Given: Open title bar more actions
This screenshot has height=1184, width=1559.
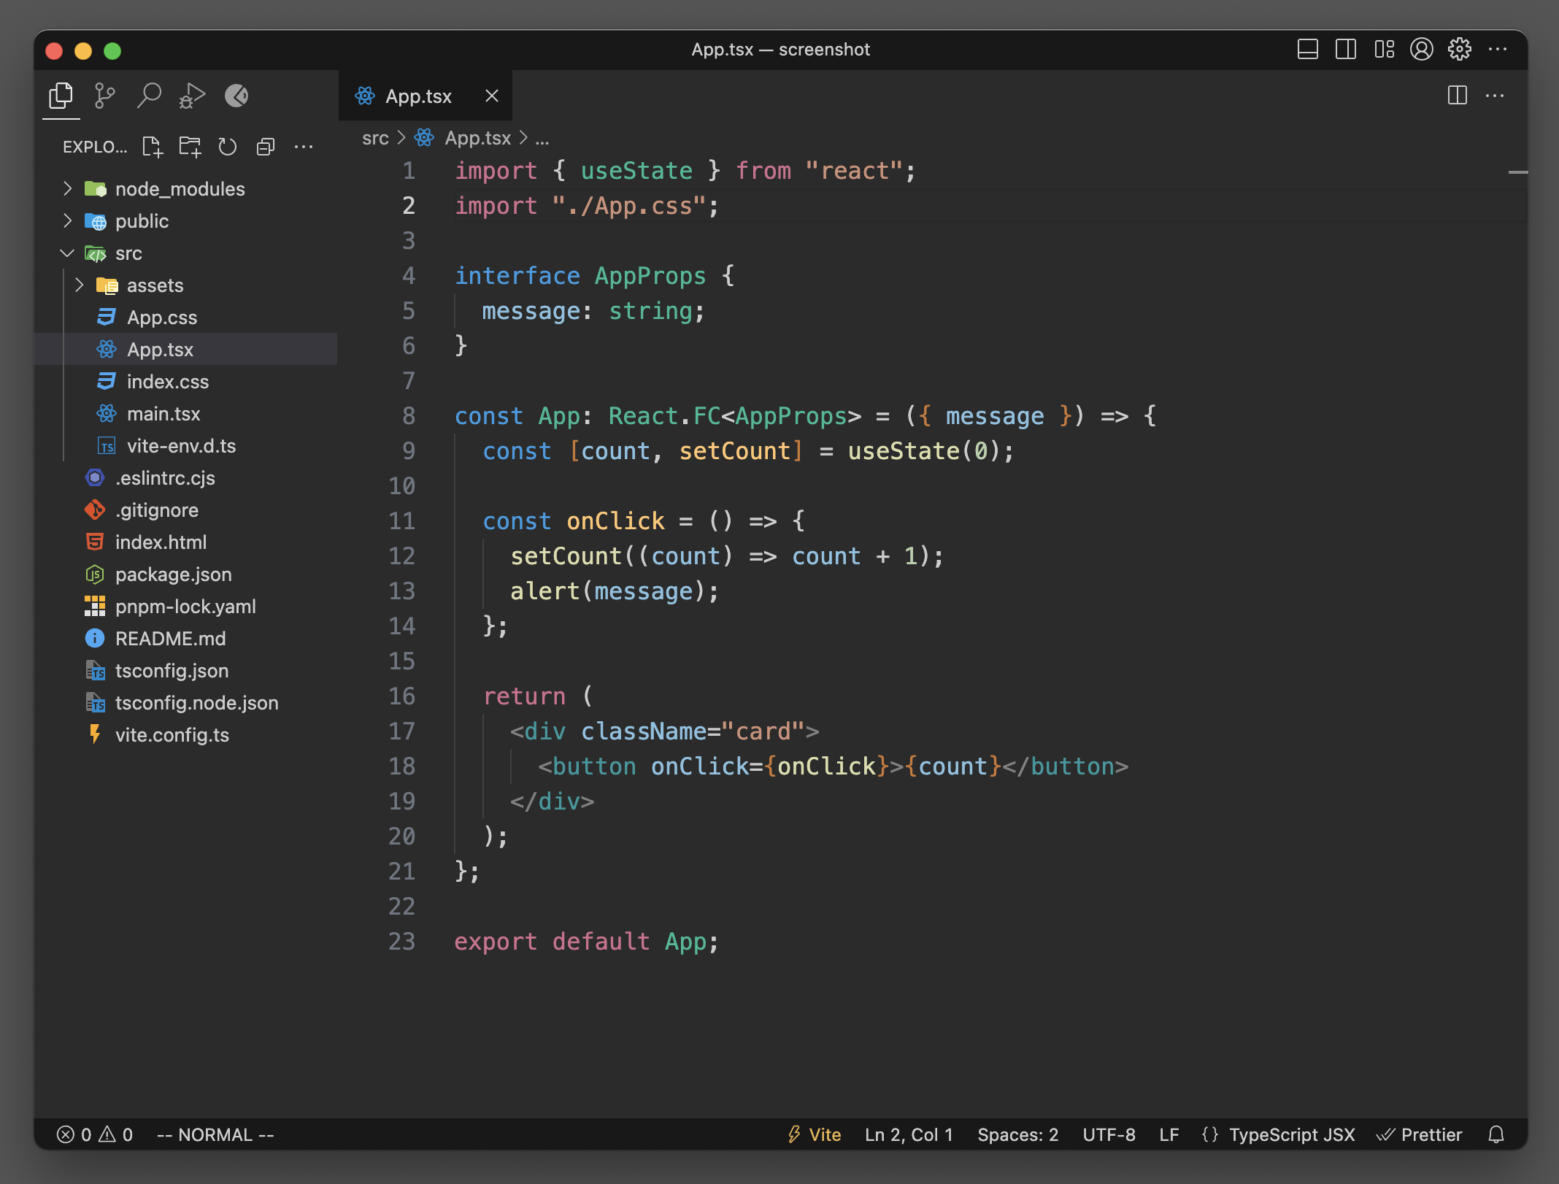Looking at the screenshot, I should (1498, 50).
